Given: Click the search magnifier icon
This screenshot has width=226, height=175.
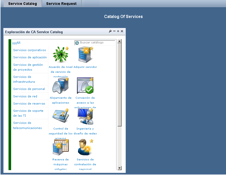Looking at the screenshot, I should click(77, 43).
